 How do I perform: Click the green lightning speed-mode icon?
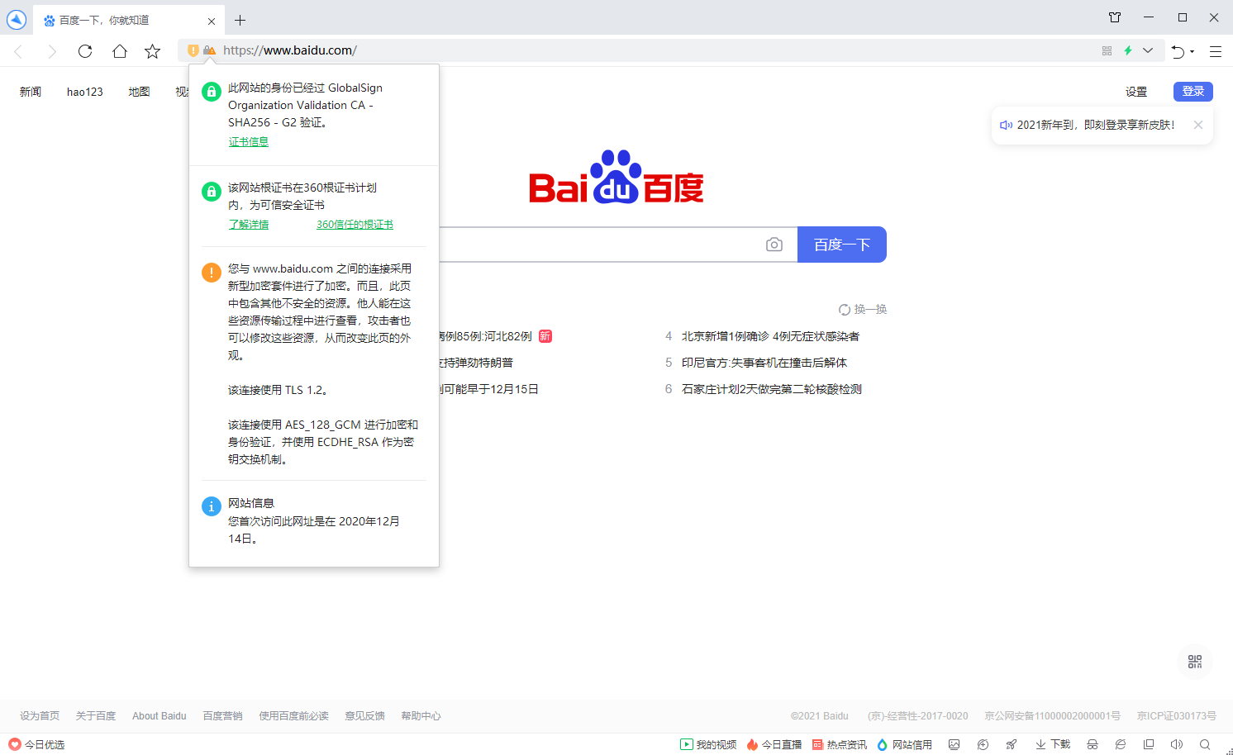click(1128, 50)
